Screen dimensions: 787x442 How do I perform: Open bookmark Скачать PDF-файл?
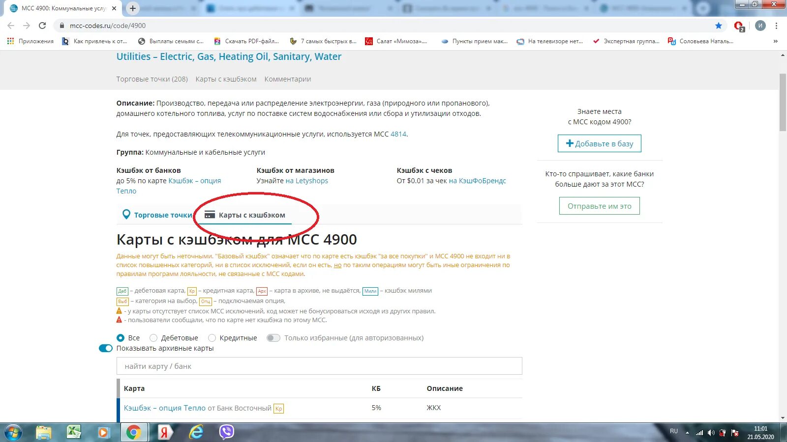(246, 41)
